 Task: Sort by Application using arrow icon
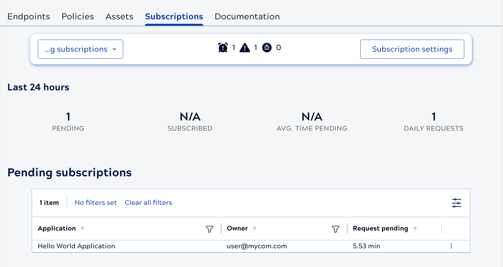(83, 229)
